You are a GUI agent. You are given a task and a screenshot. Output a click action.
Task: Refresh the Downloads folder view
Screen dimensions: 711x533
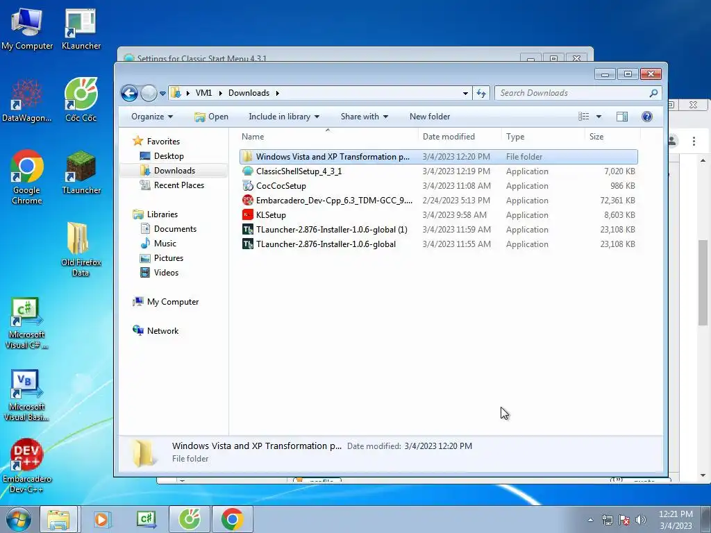pos(481,94)
